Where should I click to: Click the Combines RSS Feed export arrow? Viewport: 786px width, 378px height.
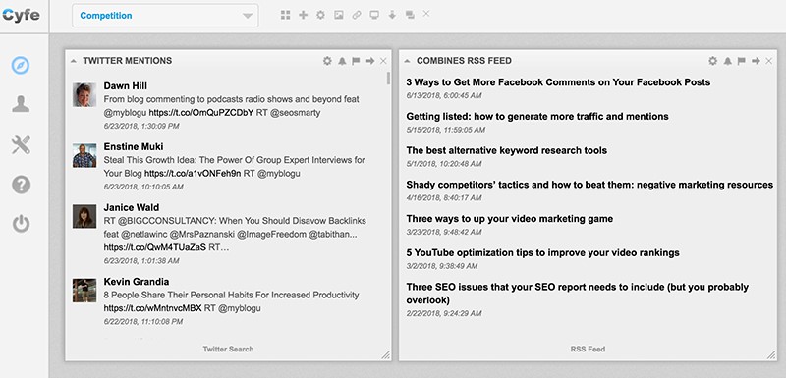click(x=756, y=61)
